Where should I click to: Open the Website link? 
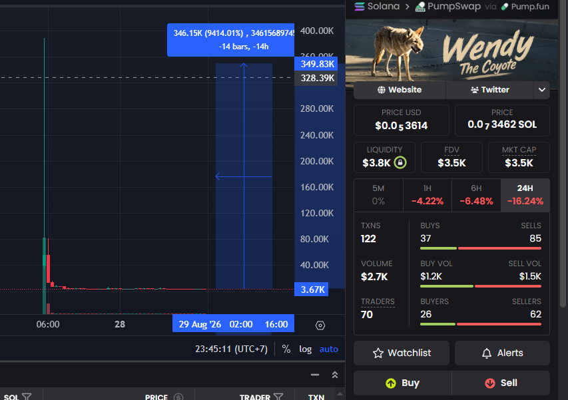400,90
